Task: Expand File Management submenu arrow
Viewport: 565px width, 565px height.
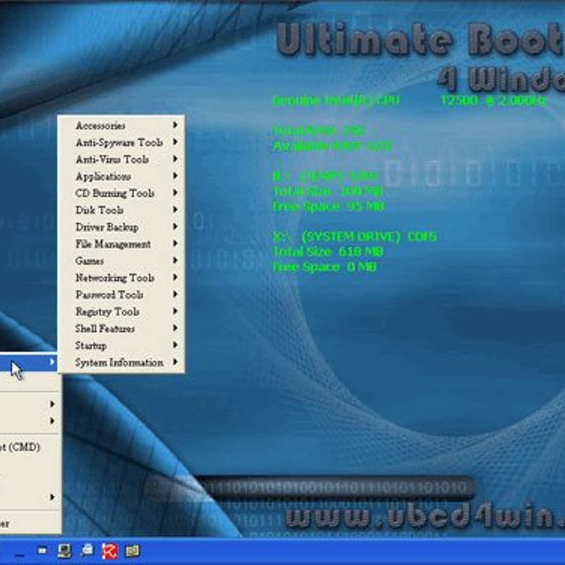Action: point(175,243)
